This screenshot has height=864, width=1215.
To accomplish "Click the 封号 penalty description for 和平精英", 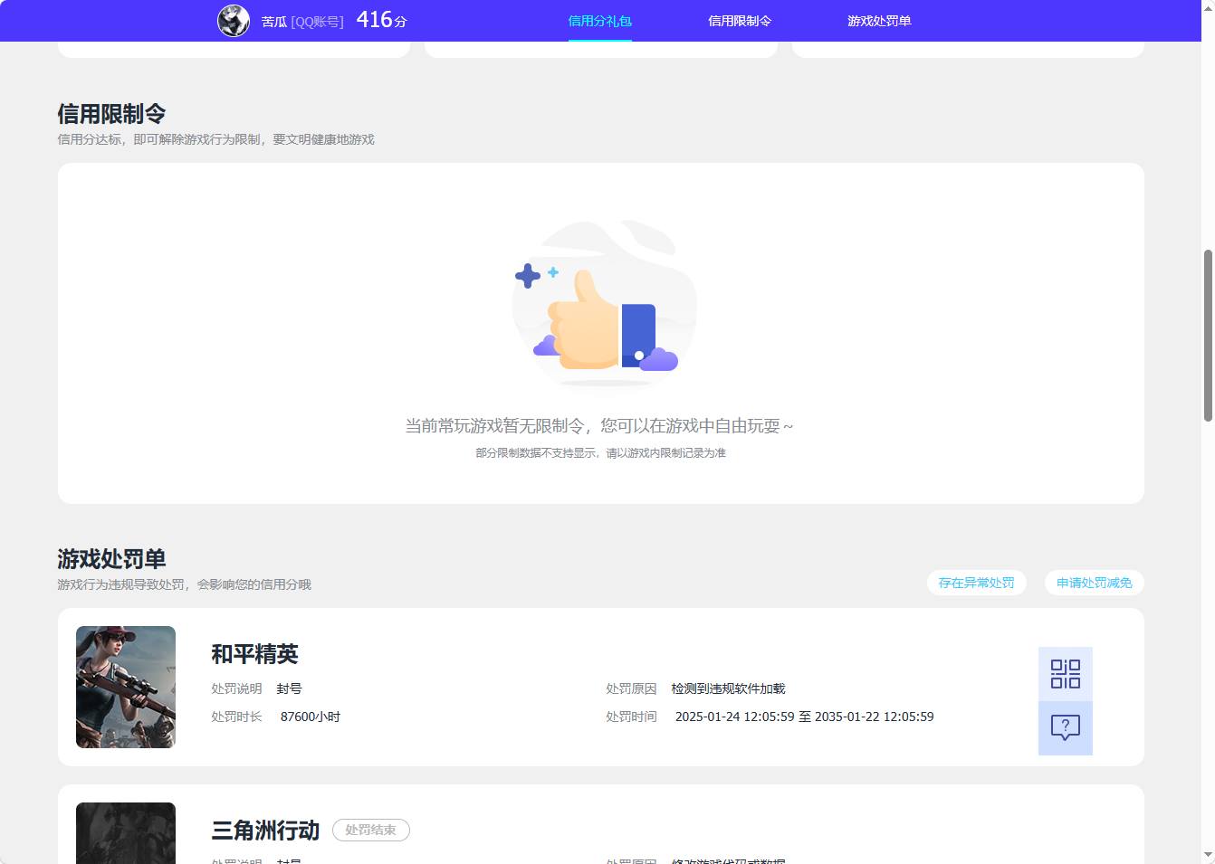I will 289,688.
